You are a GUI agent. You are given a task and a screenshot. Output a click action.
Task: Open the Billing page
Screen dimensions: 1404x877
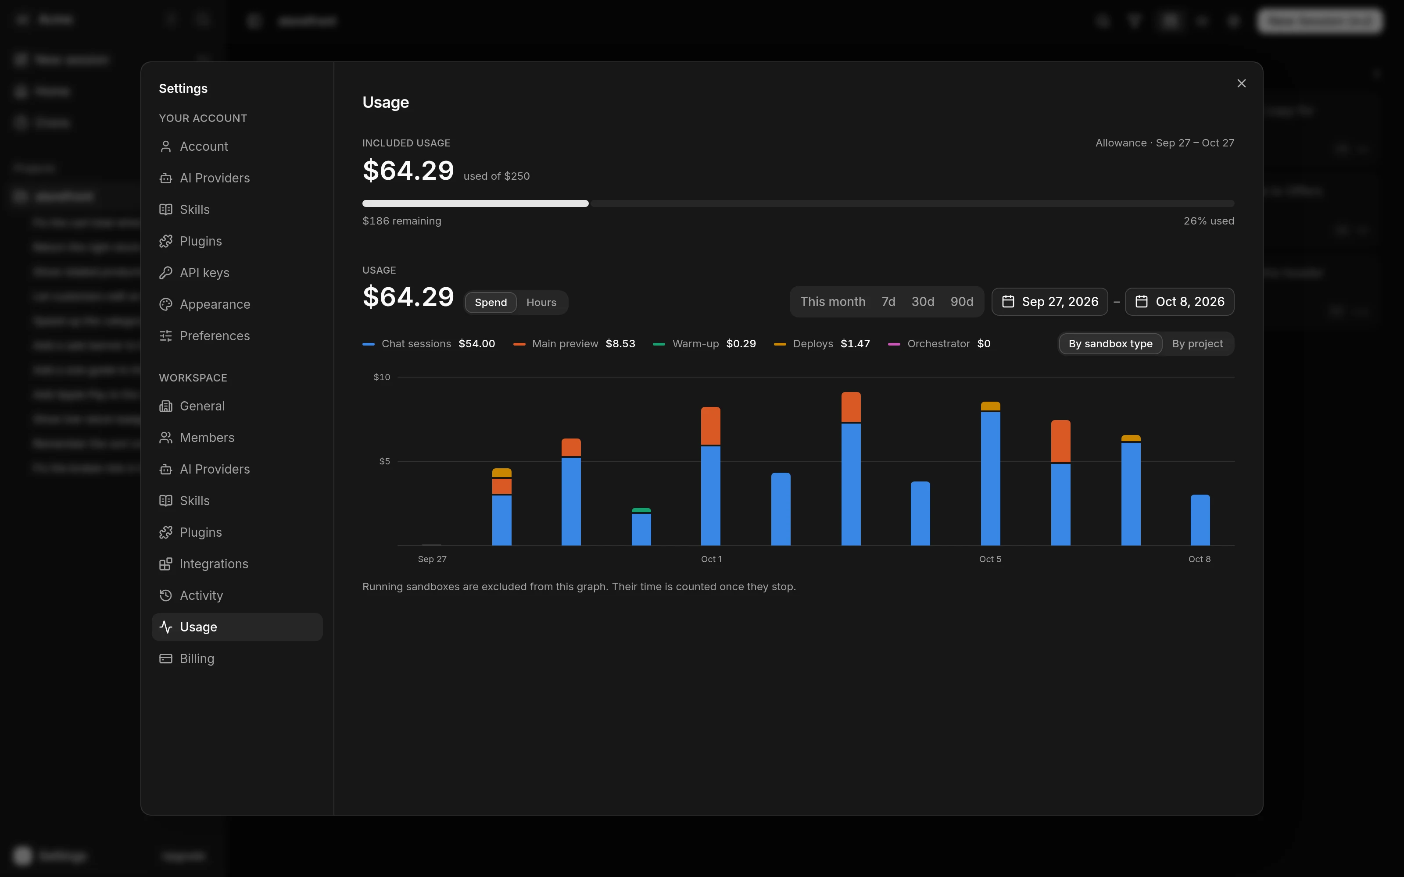click(x=237, y=659)
